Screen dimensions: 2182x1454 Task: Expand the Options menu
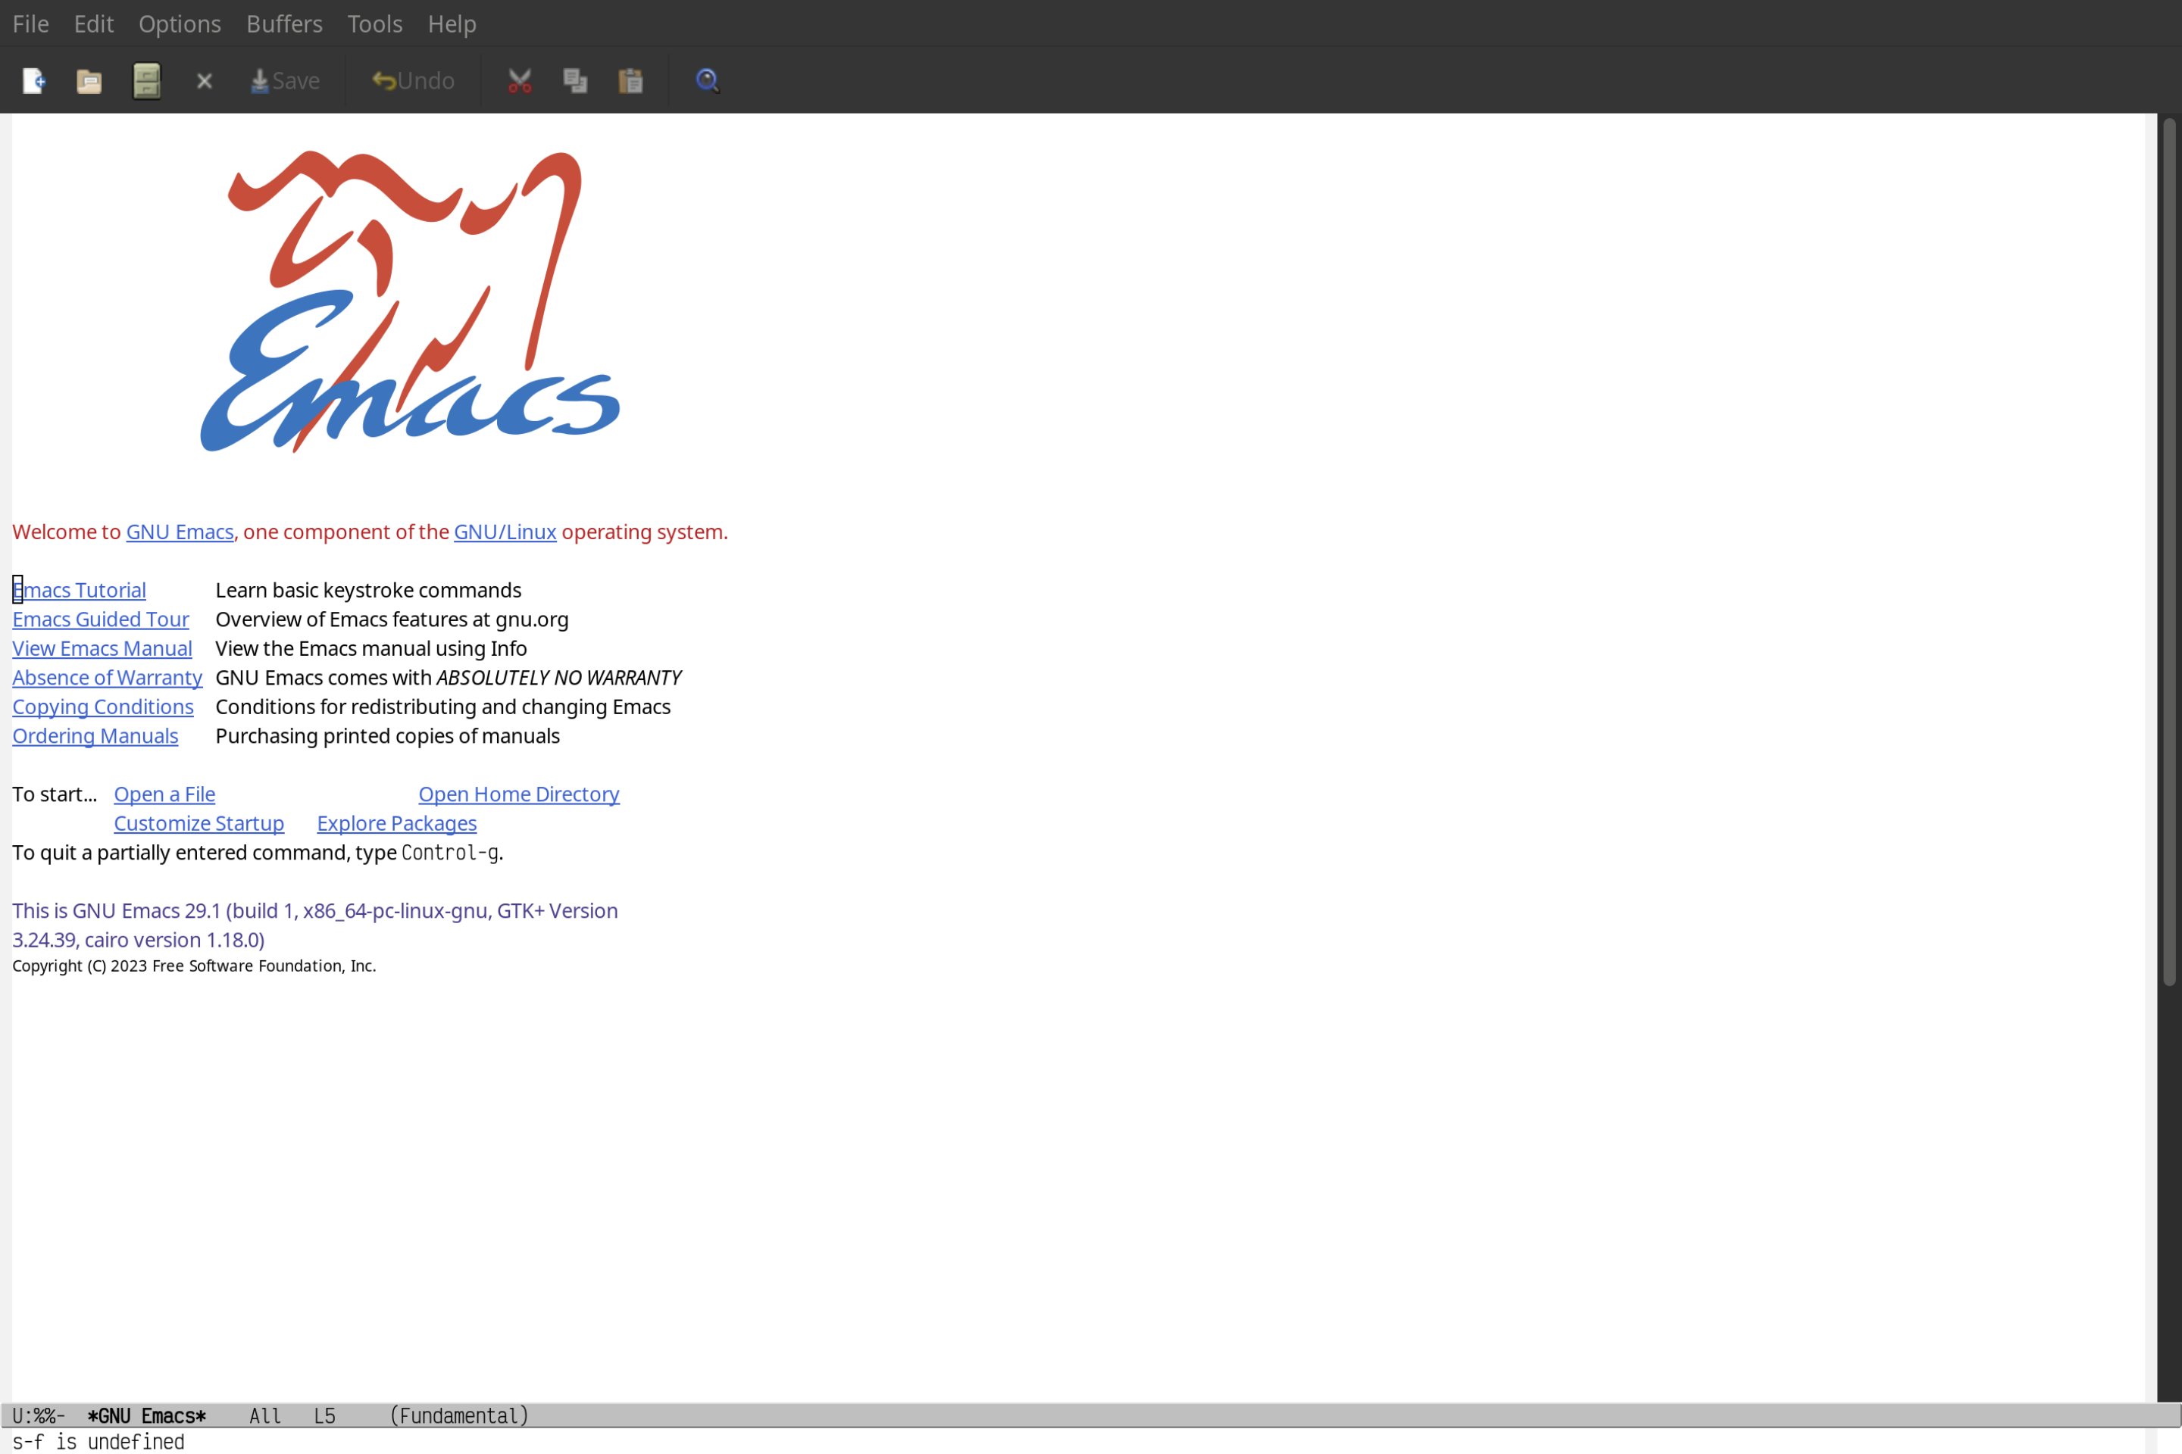coord(179,23)
